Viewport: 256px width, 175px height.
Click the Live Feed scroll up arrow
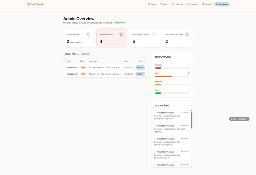pos(192,110)
